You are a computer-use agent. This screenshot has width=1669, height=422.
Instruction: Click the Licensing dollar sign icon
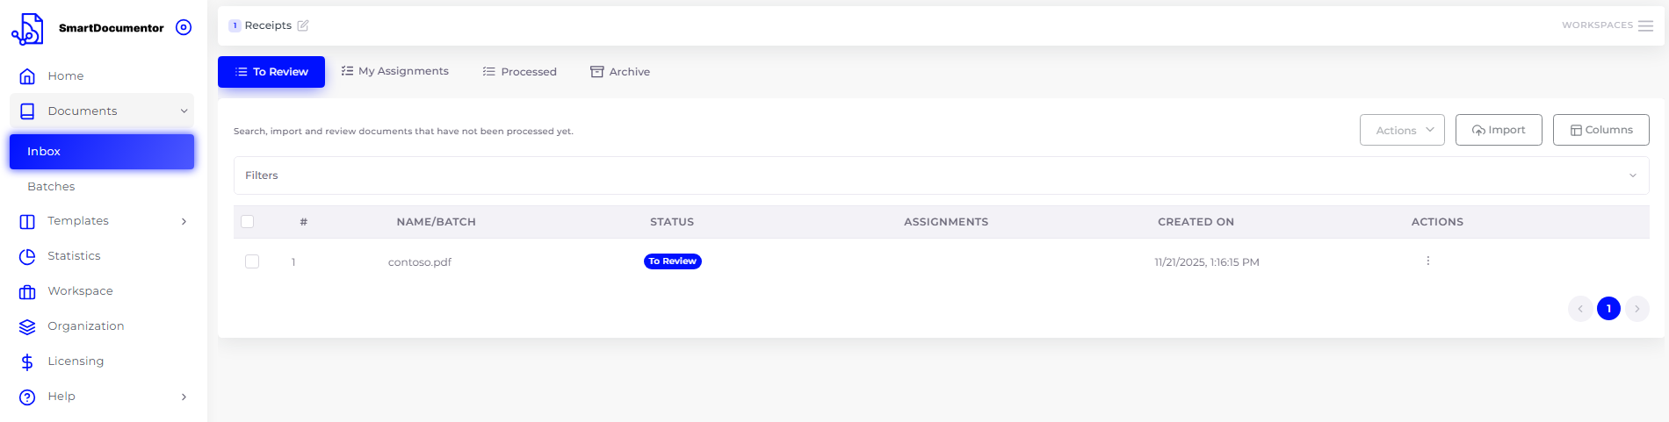tap(27, 361)
